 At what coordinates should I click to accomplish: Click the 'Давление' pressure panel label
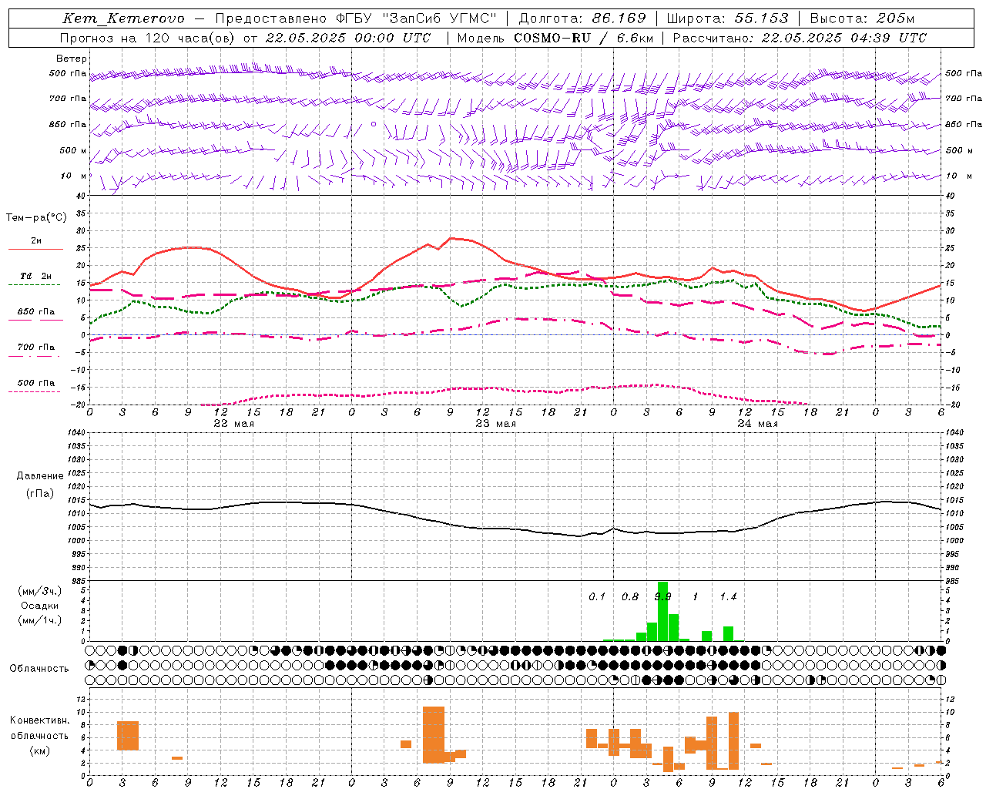click(40, 475)
